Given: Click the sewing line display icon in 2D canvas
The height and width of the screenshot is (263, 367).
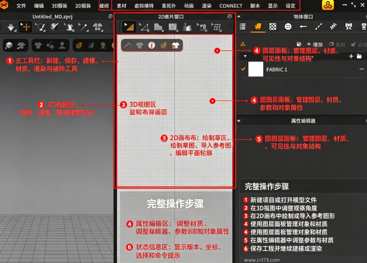Looking at the screenshot, I should pyautogui.click(x=127, y=45).
